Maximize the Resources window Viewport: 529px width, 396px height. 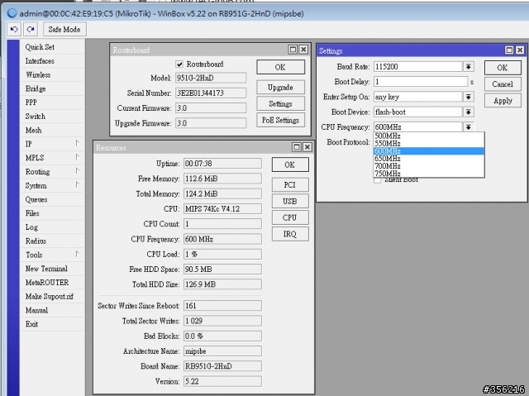[296, 147]
